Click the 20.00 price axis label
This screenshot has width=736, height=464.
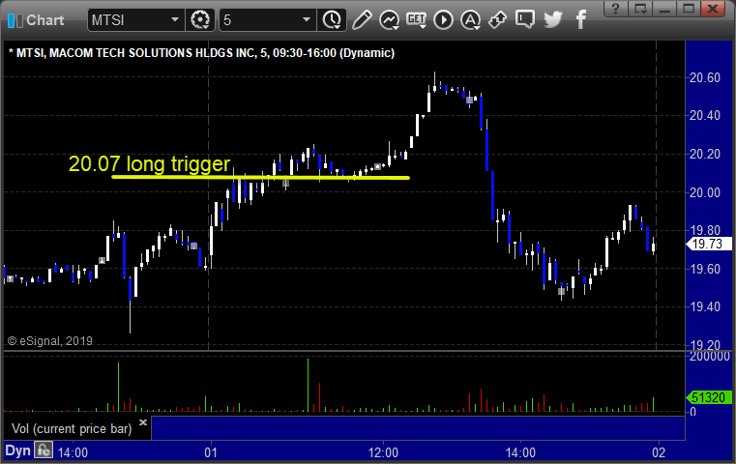(704, 192)
